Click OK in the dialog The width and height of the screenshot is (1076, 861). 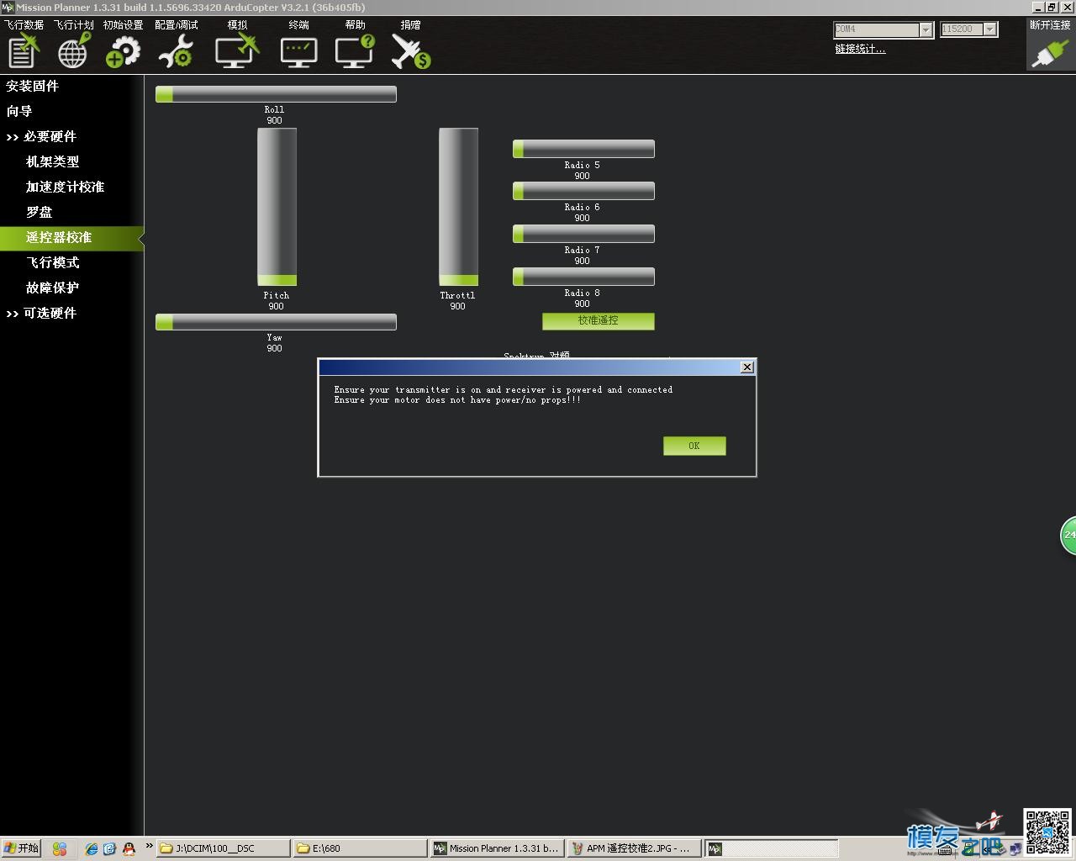pos(694,446)
